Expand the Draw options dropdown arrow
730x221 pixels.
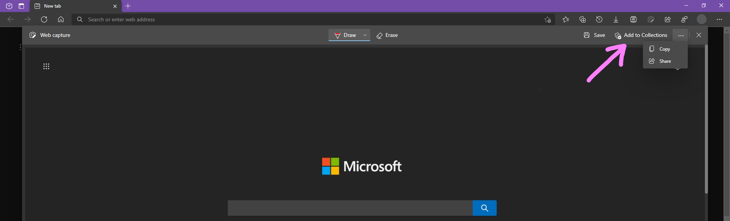coord(365,35)
